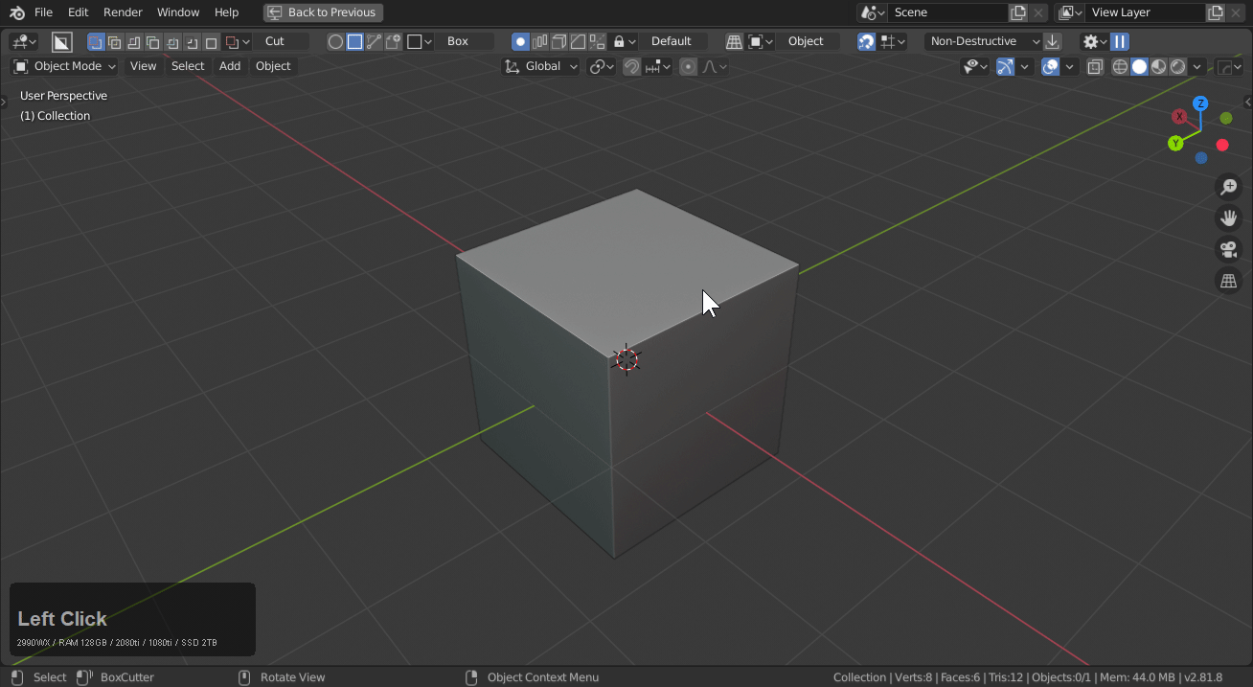Switch perspective/orthographic with grid icon
The image size is (1253, 687).
click(1228, 281)
